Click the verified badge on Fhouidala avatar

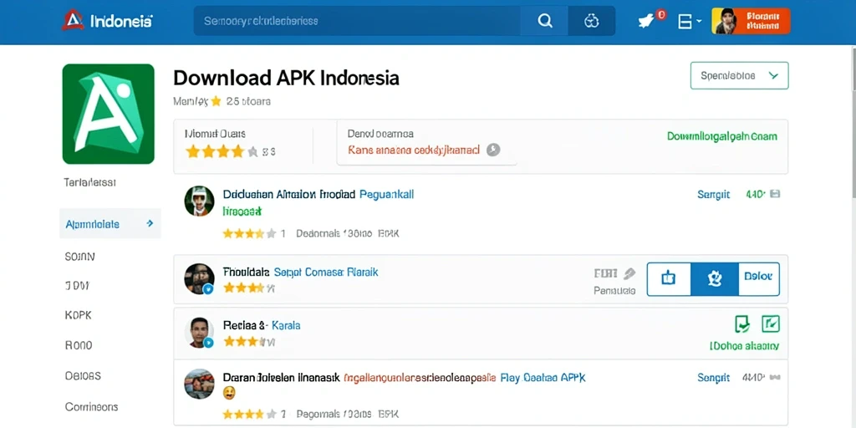[208, 289]
